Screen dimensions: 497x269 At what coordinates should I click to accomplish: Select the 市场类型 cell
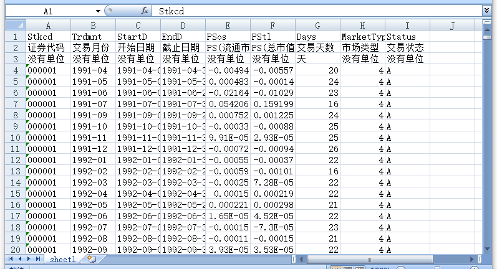(x=362, y=48)
